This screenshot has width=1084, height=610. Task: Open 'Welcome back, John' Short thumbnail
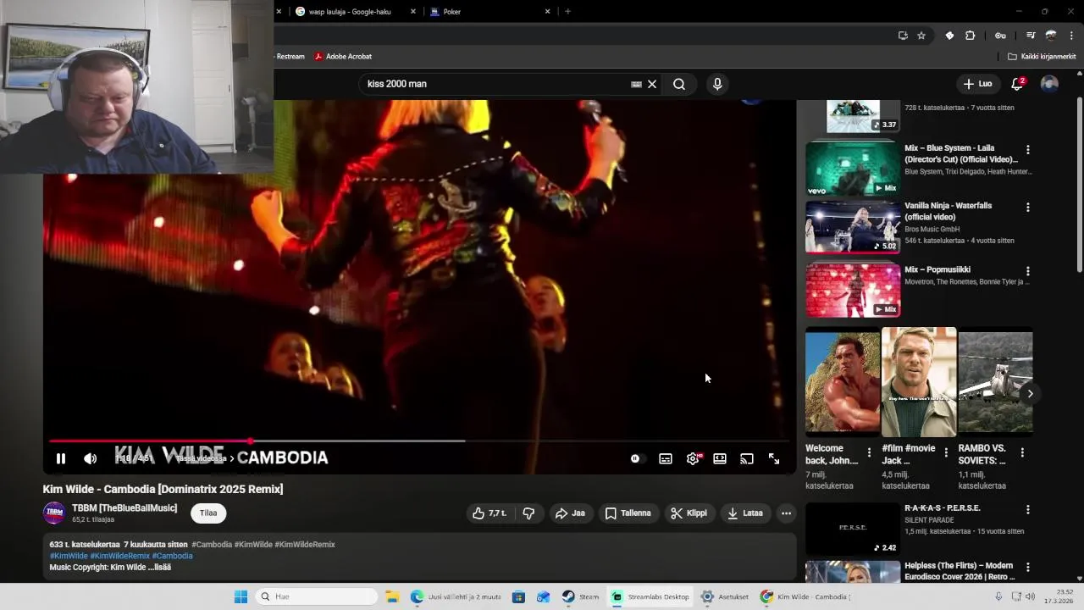[x=843, y=382]
